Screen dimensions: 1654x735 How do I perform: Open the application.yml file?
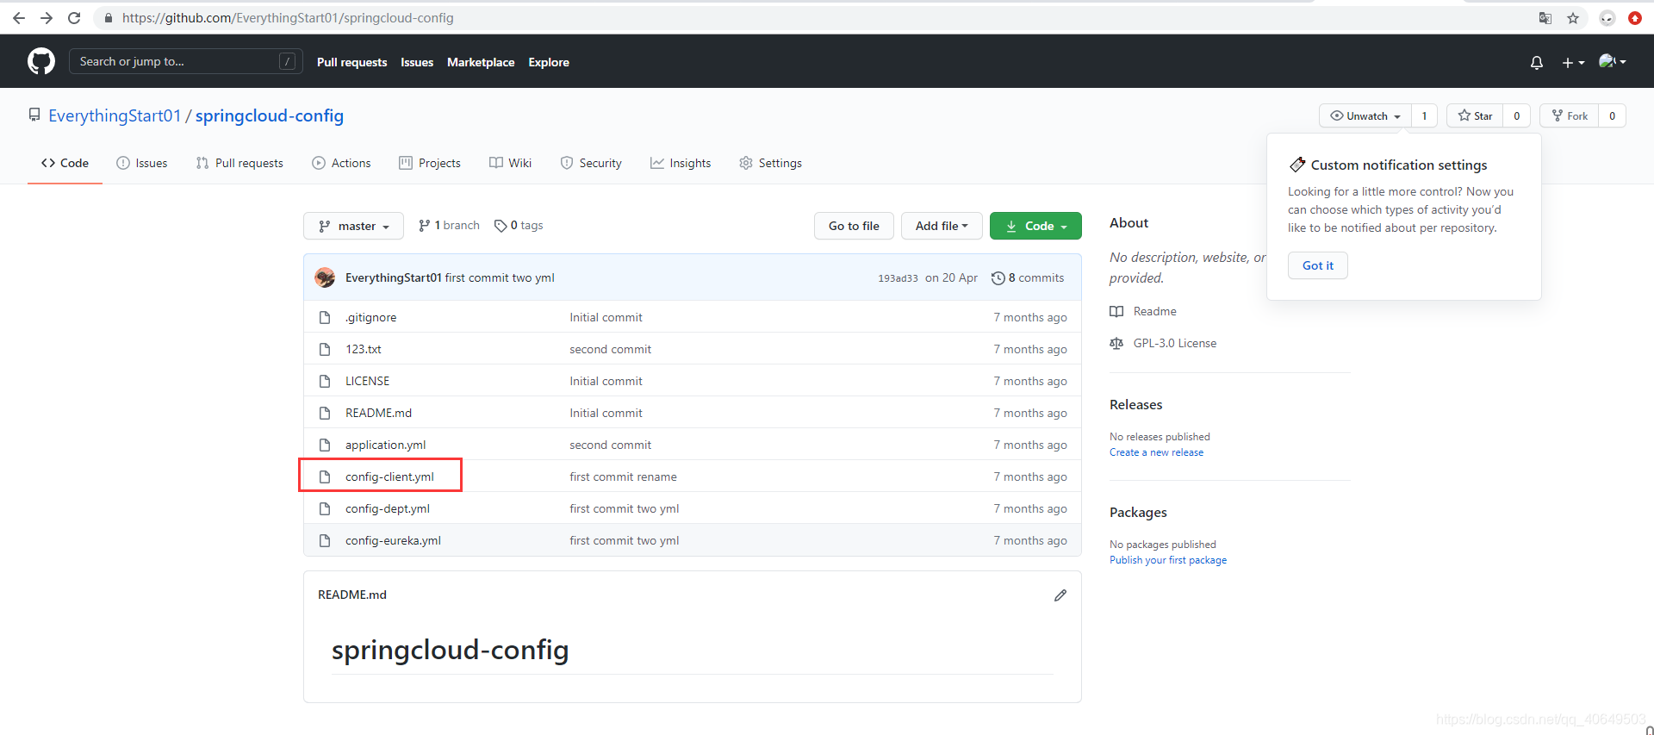click(385, 445)
